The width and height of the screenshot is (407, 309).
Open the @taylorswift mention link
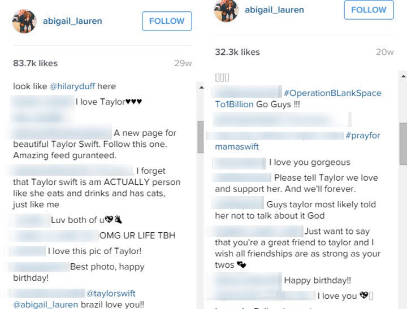click(111, 293)
